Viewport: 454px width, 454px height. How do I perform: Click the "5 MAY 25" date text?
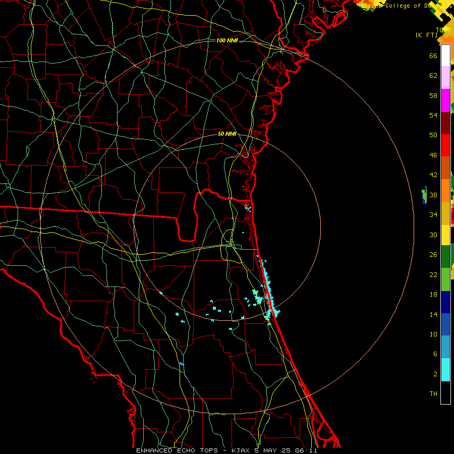[x=272, y=450]
